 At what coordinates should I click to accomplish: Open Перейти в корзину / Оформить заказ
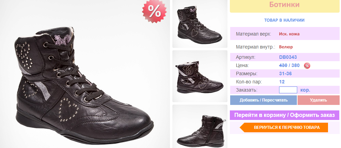pyautogui.click(x=285, y=115)
